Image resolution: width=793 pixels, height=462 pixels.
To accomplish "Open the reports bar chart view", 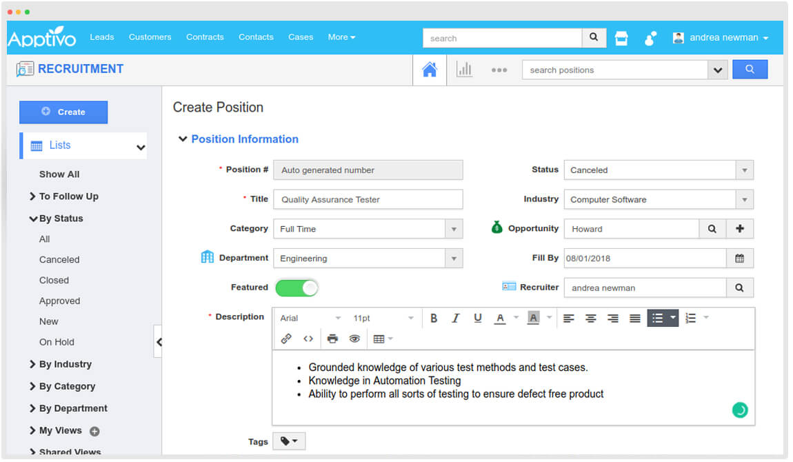I will [464, 69].
